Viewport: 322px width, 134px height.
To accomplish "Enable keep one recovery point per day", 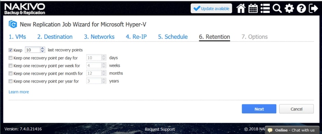I will pyautogui.click(x=11, y=58).
